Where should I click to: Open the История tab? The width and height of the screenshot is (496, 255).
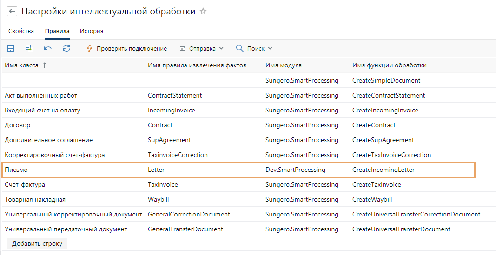91,31
